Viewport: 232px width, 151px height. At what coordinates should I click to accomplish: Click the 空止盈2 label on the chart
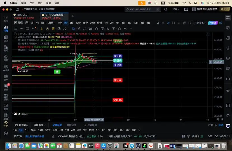pyautogui.click(x=118, y=100)
